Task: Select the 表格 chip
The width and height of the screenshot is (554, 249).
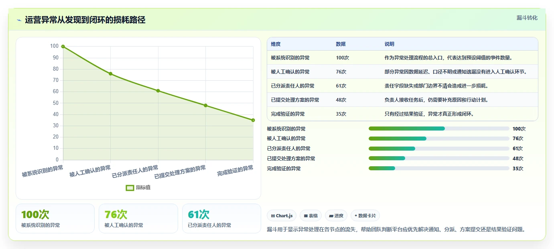Action: coord(311,216)
